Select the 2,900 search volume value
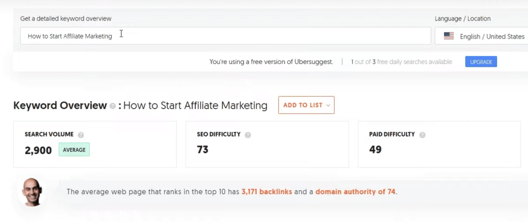The height and width of the screenshot is (222, 528). tap(38, 150)
